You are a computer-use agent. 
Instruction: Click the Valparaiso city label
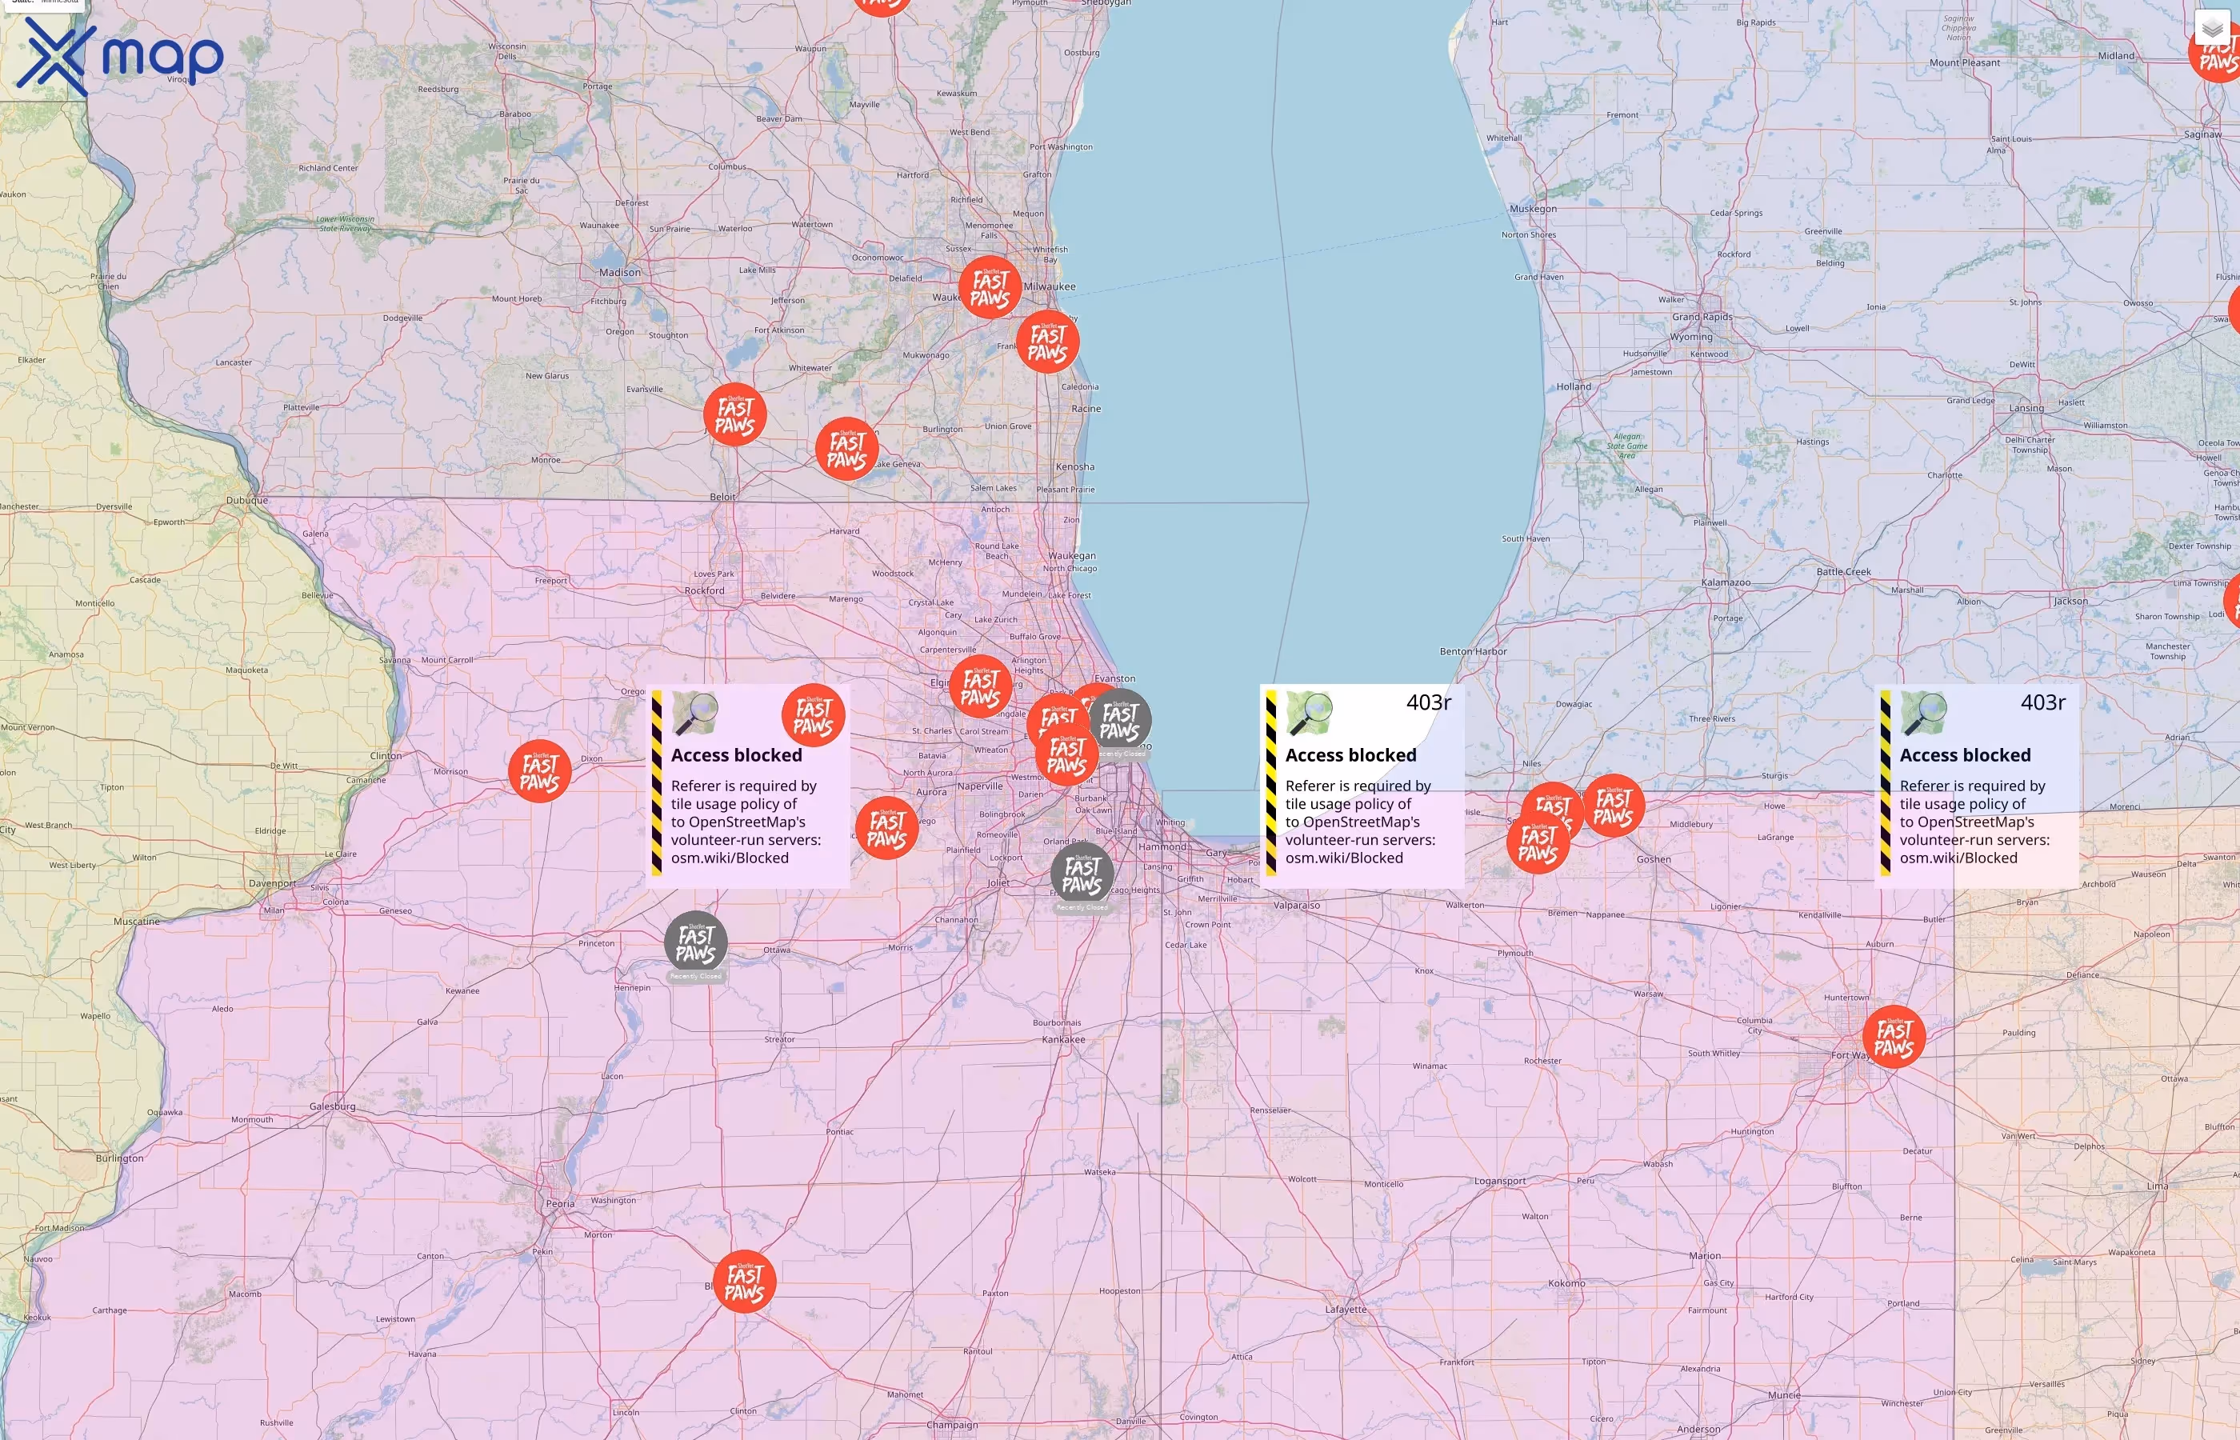coord(1296,905)
